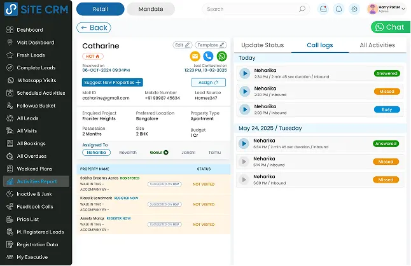Open Activities Report

point(36,181)
